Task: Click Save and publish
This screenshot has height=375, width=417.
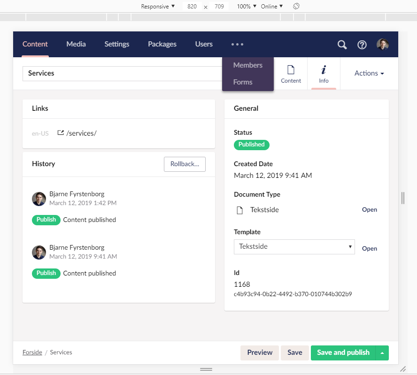Action: pyautogui.click(x=343, y=352)
